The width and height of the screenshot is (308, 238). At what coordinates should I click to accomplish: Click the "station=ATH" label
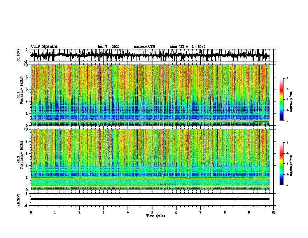(144, 47)
